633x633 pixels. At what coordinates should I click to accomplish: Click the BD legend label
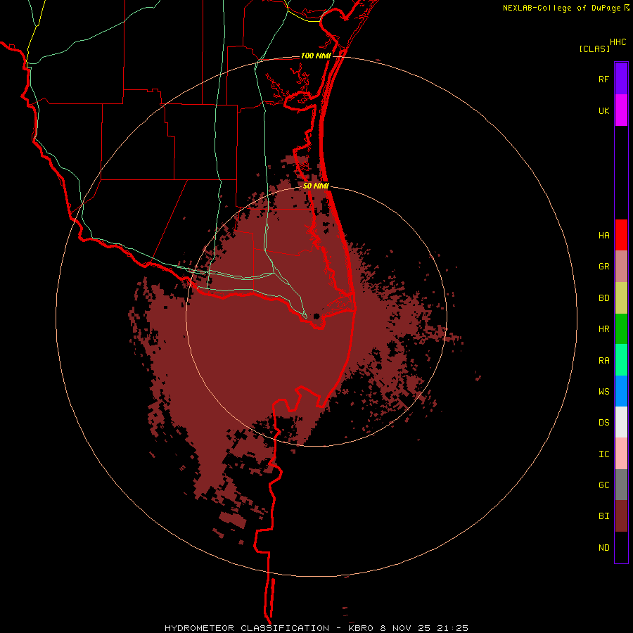point(603,298)
